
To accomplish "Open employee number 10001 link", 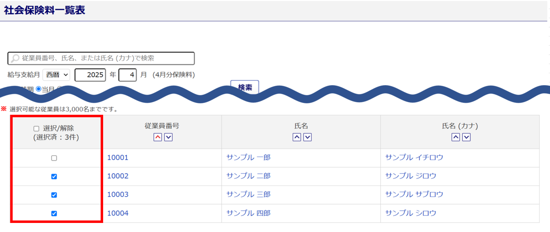I will [118, 158].
